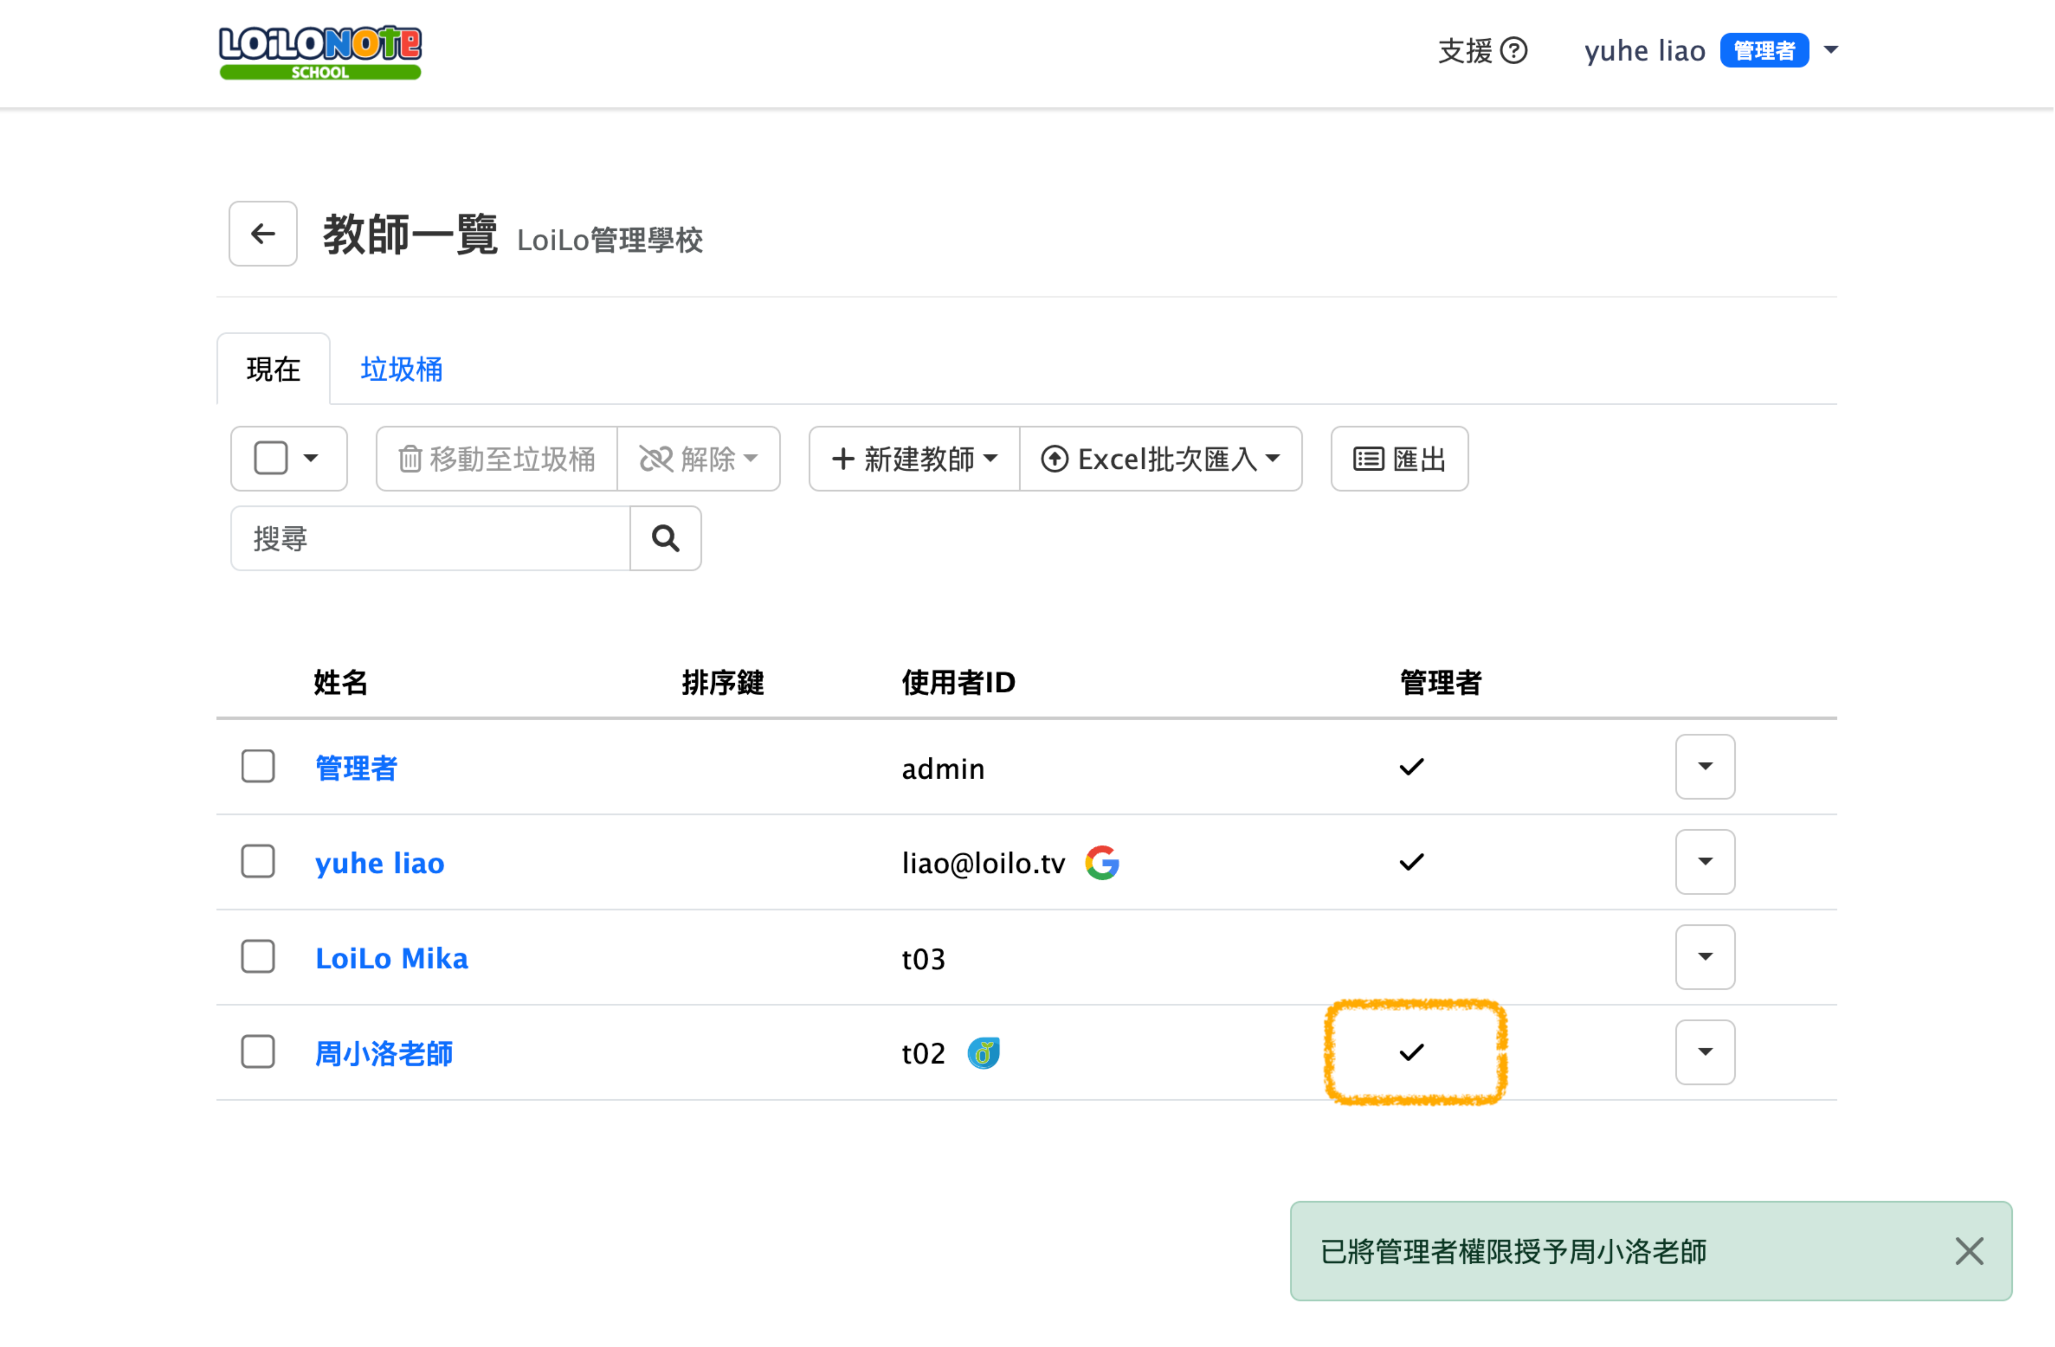The width and height of the screenshot is (2055, 1347).
Task: Switch to the 垃圾桶 tab
Action: tap(402, 370)
